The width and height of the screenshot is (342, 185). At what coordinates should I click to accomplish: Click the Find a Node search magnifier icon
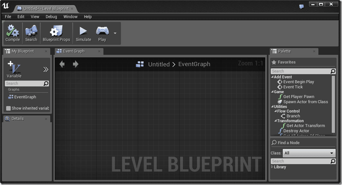(x=333, y=161)
